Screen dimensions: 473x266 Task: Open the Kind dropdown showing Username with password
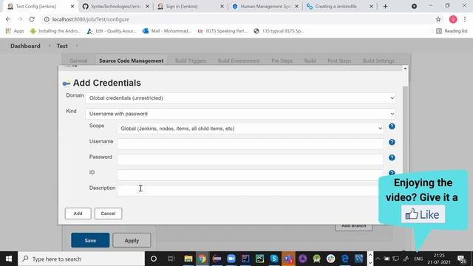[x=240, y=114]
